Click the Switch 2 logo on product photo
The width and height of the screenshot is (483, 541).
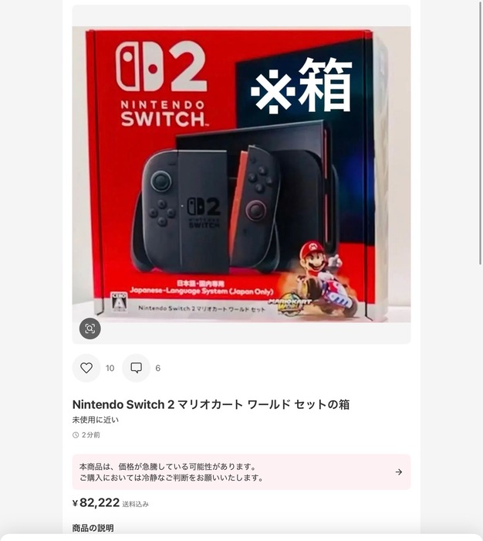point(162,84)
